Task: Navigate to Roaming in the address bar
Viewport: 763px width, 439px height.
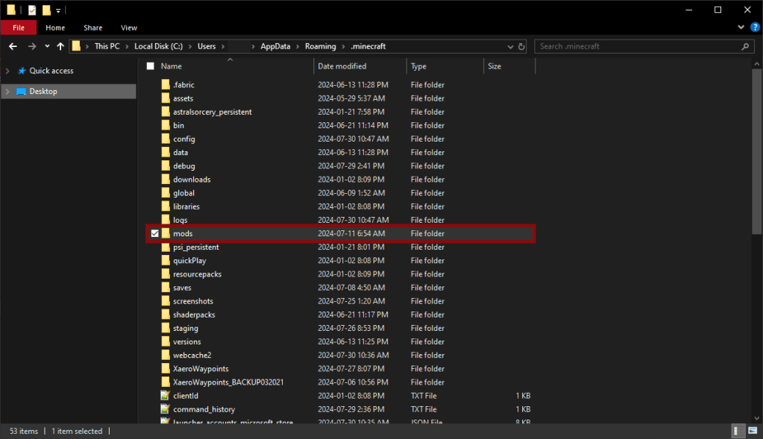Action: 320,46
